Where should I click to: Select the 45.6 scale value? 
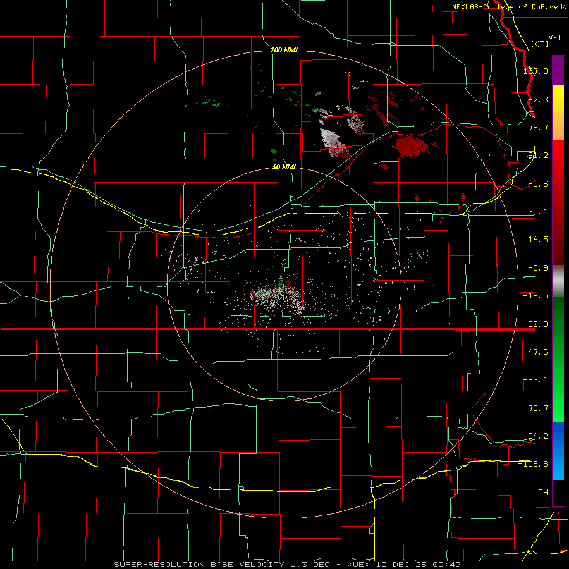coord(538,183)
